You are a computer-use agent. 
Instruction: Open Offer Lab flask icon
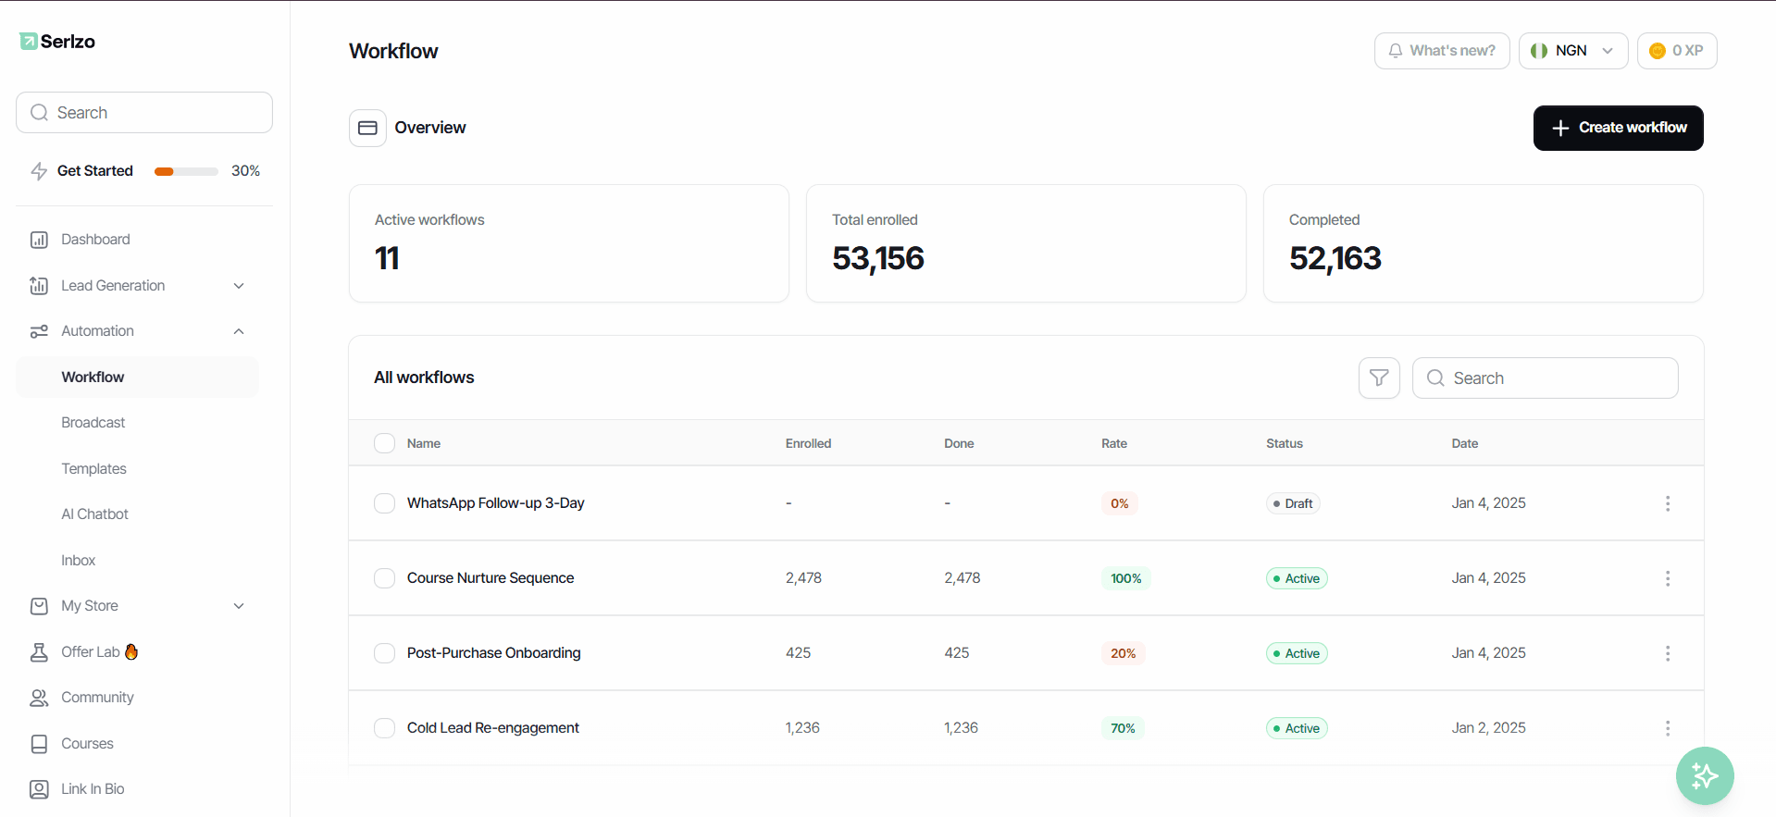pos(39,652)
